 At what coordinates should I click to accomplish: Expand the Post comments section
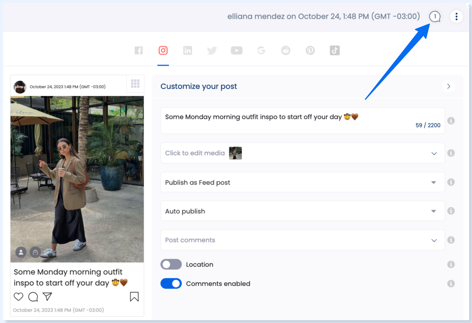(303, 240)
